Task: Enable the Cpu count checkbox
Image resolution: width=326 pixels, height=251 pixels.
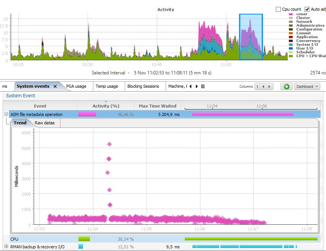Action: tap(279, 9)
